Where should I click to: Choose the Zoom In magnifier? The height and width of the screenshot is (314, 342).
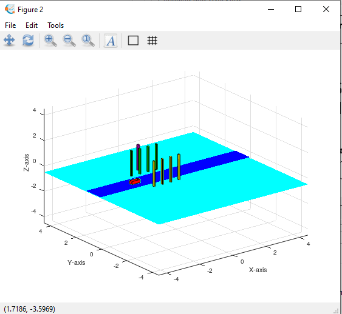coord(50,40)
